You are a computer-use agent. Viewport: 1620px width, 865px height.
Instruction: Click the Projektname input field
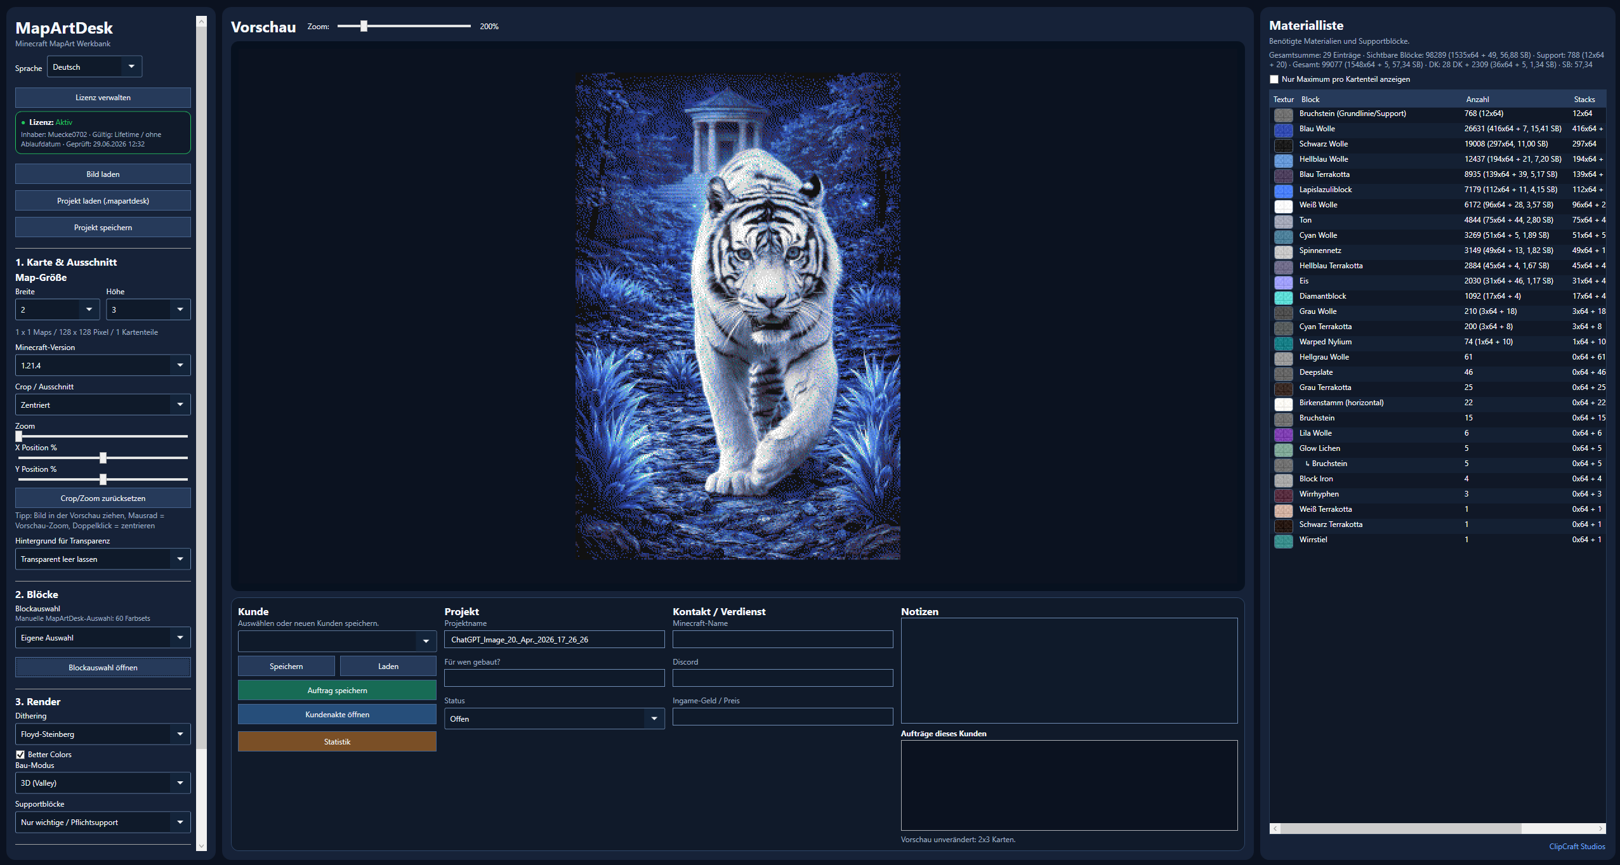click(x=554, y=639)
